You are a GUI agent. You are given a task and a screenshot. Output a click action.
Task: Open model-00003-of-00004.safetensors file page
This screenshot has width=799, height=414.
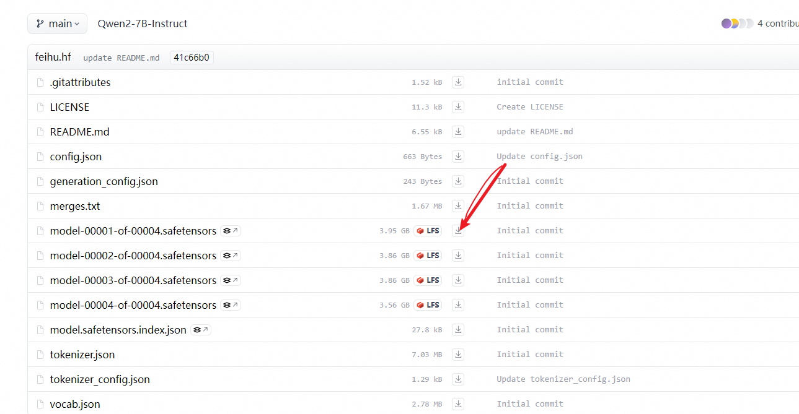(133, 280)
